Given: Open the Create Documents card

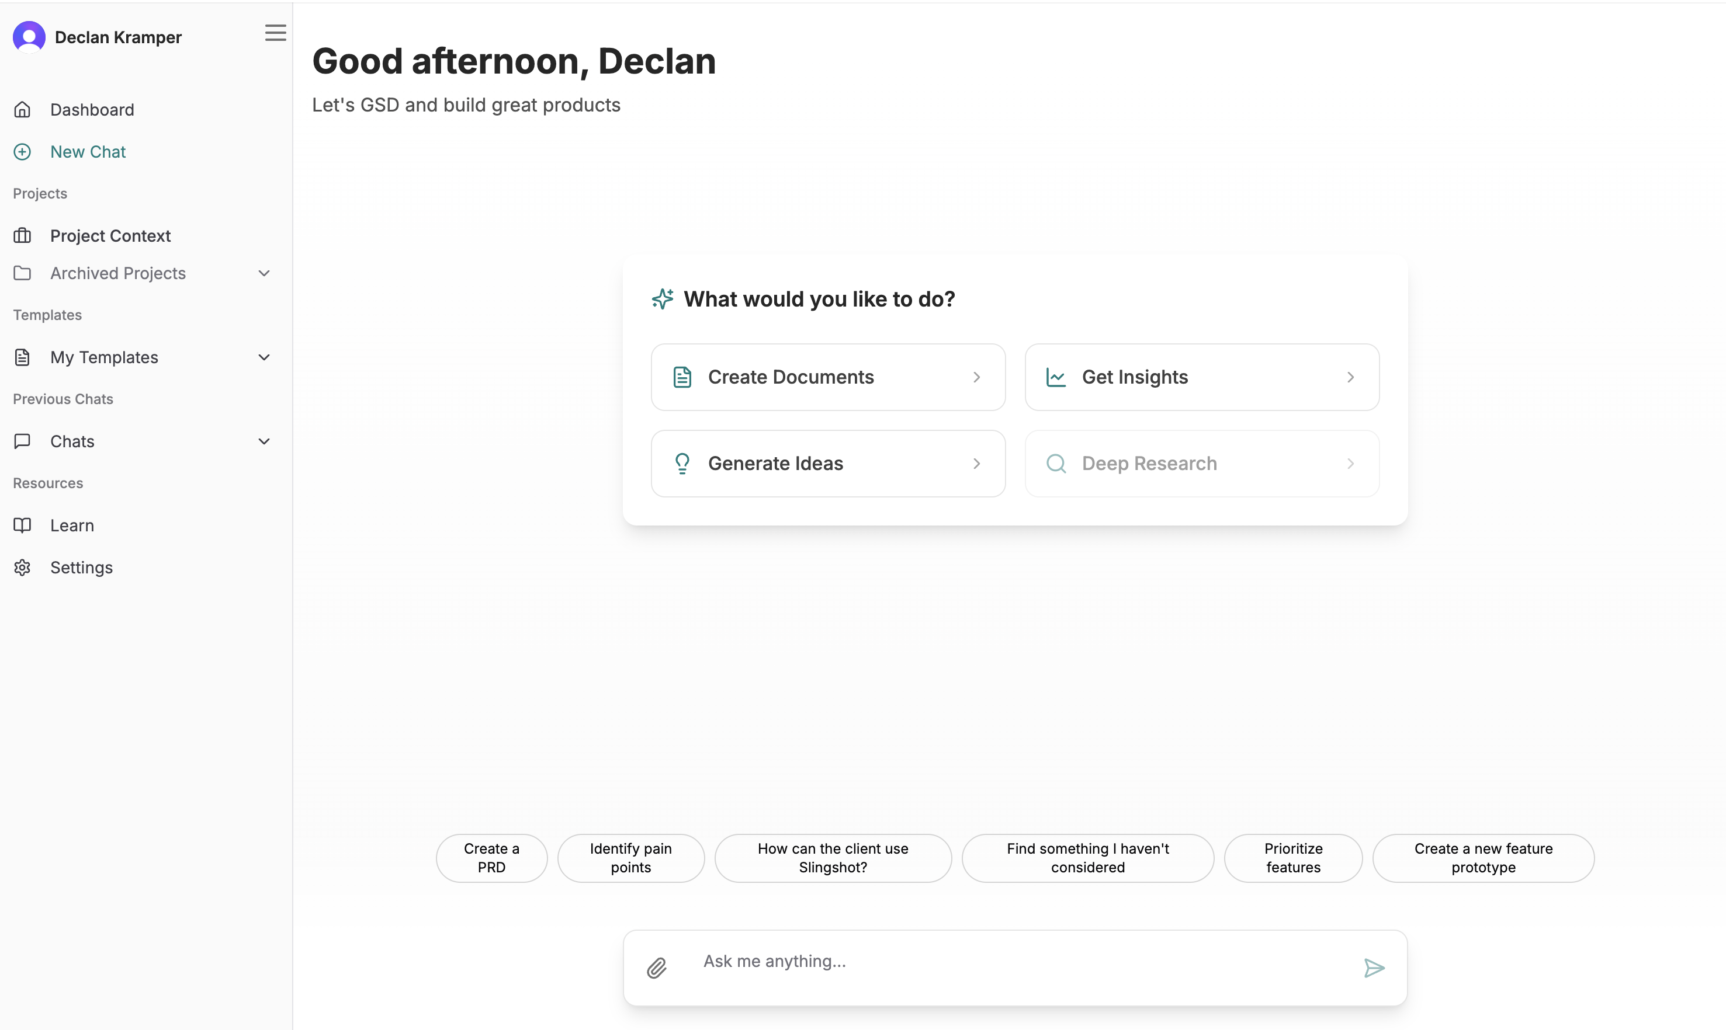Looking at the screenshot, I should coord(828,377).
